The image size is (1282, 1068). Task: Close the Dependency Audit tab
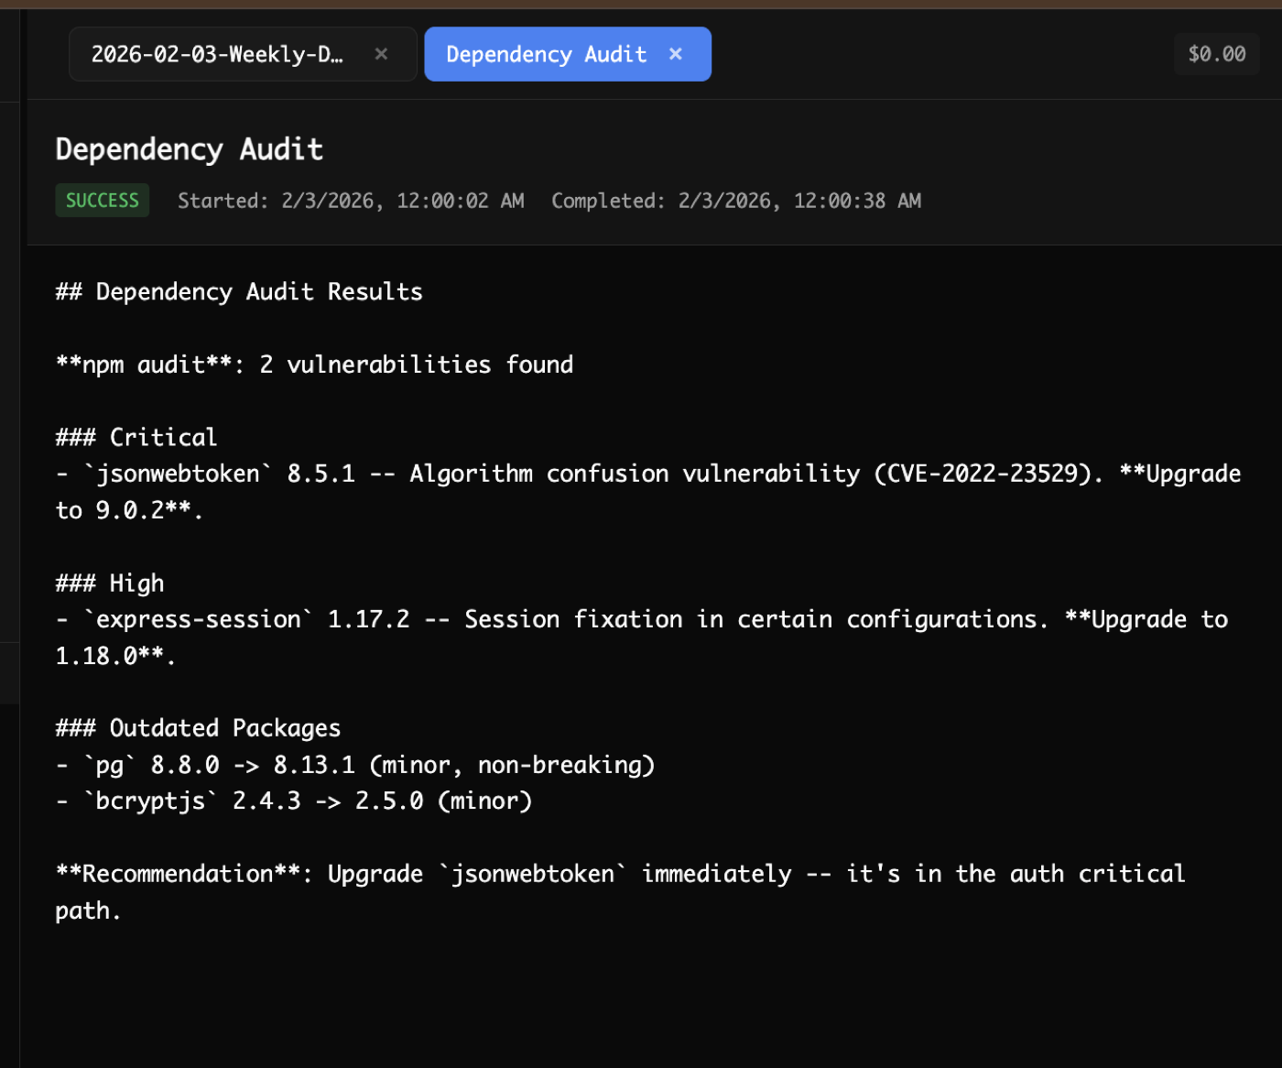[x=675, y=54]
